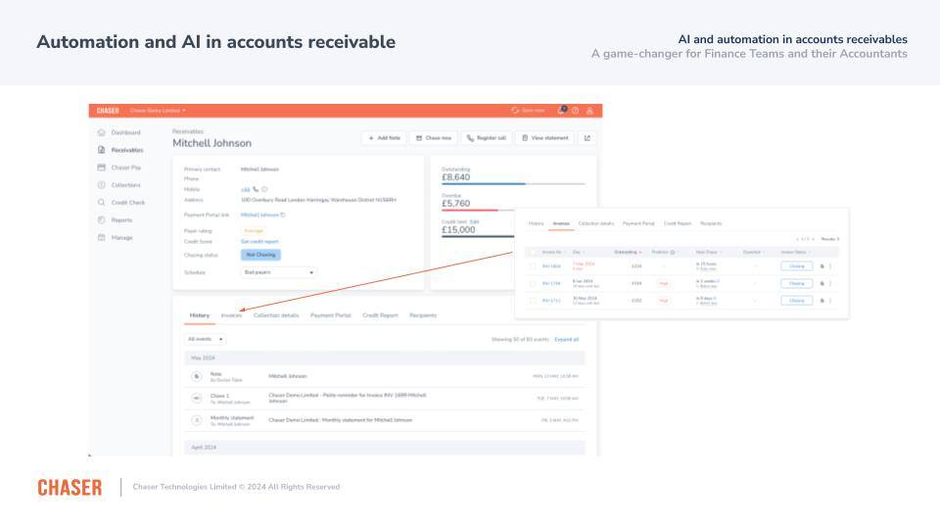This screenshot has width=940, height=529.
Task: Open the kebab menu in the £102 invoice row
Action: (x=830, y=301)
